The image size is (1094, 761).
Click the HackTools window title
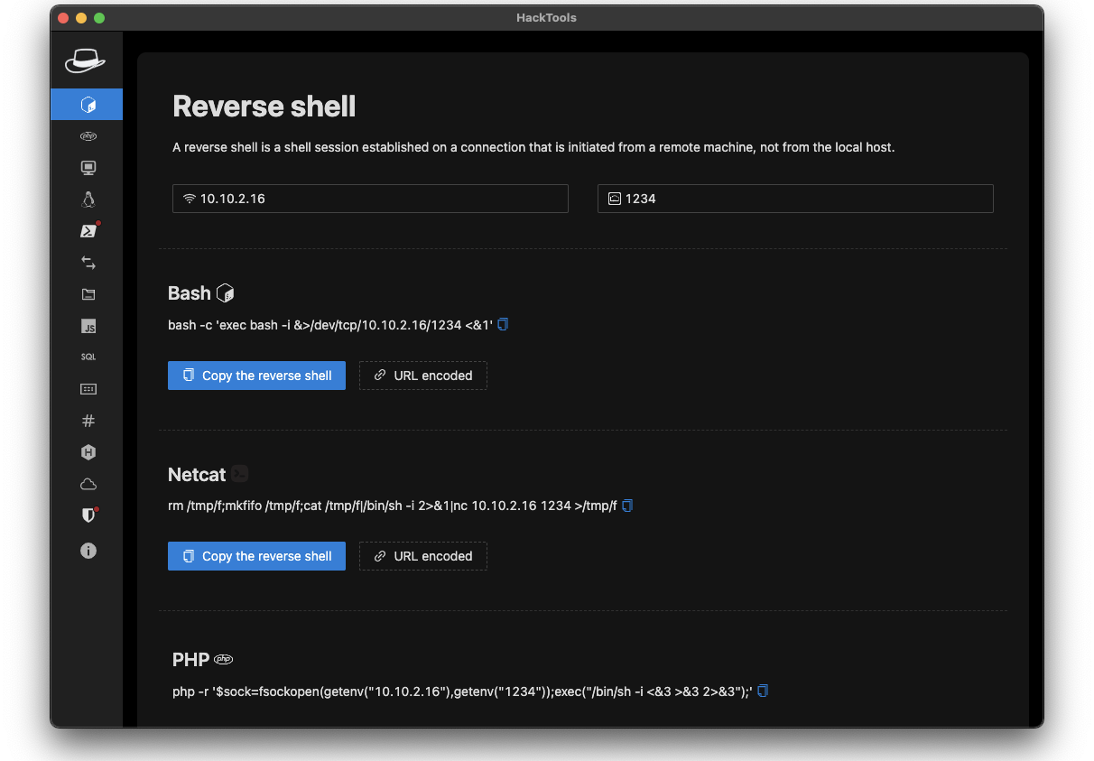(x=547, y=17)
